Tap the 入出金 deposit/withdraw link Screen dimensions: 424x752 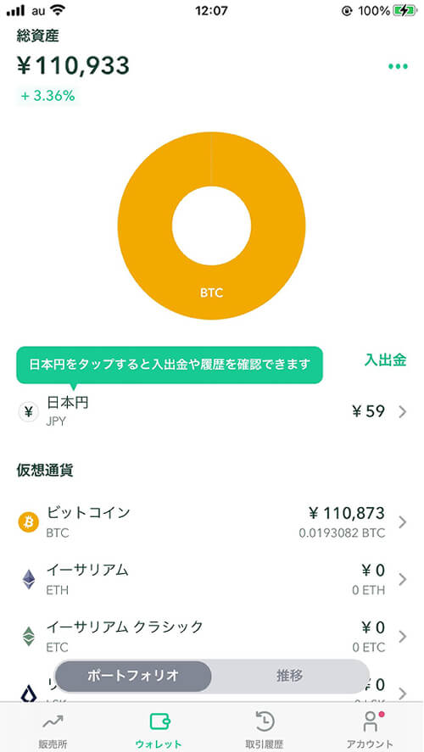pyautogui.click(x=385, y=360)
